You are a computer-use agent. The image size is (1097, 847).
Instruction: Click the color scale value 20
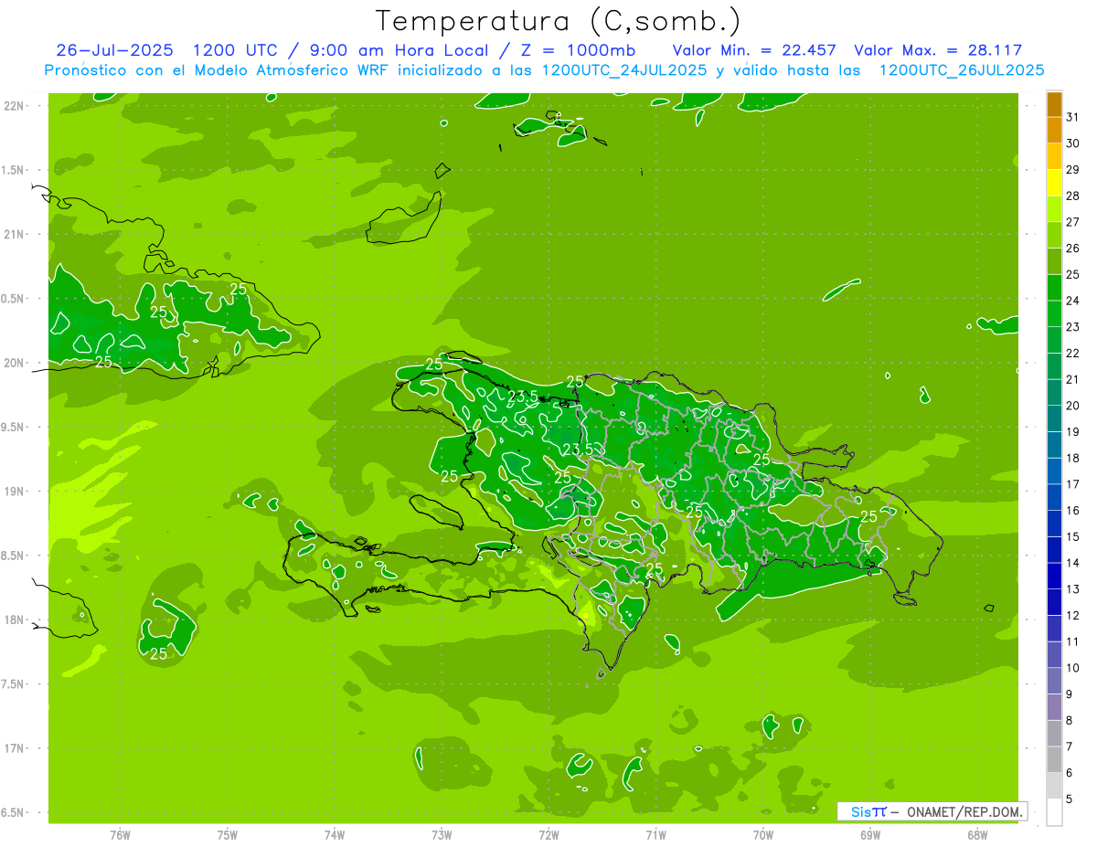point(1073,406)
